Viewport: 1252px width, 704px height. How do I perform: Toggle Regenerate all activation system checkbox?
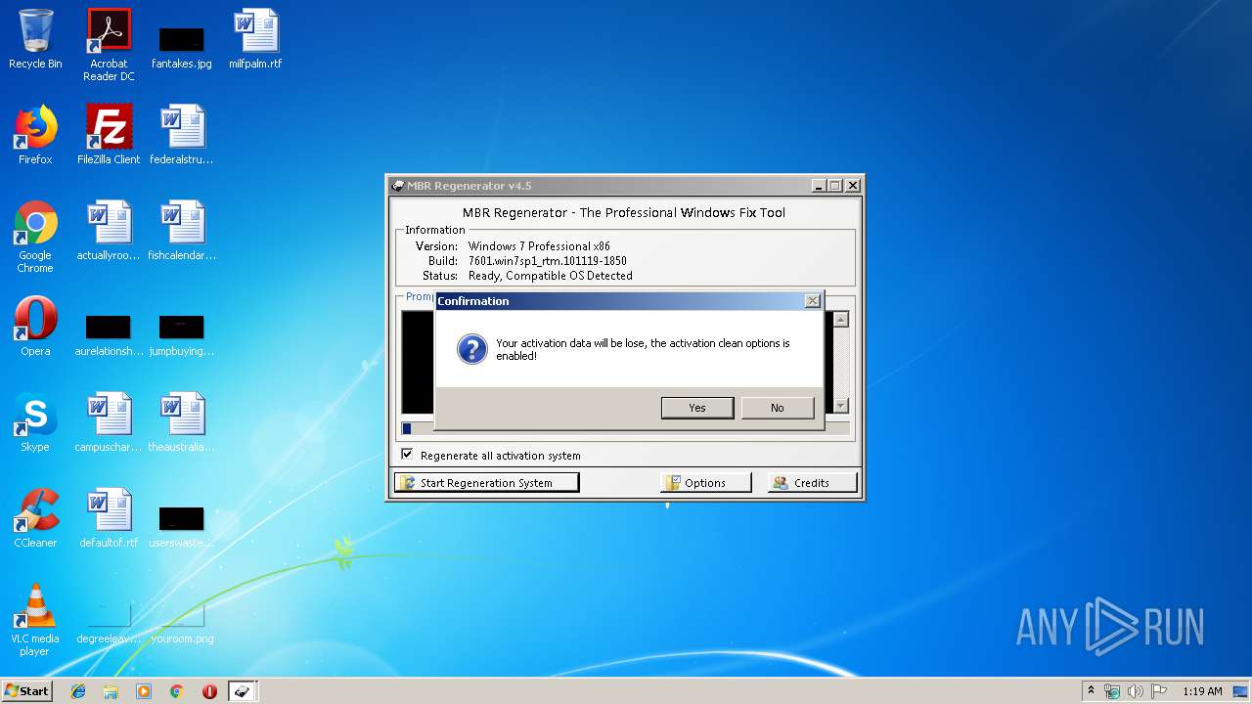click(x=407, y=455)
